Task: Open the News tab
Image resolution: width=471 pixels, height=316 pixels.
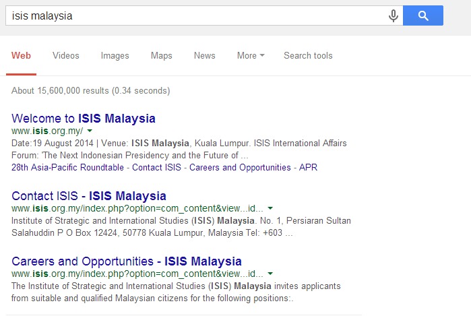Action: (x=205, y=55)
